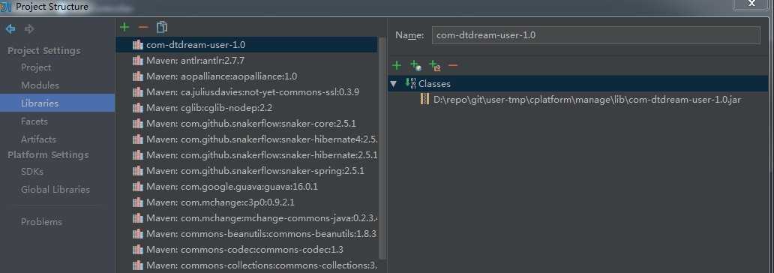Remove the selected root in details pane
Image resolution: width=774 pixels, height=273 pixels.
[x=453, y=65]
